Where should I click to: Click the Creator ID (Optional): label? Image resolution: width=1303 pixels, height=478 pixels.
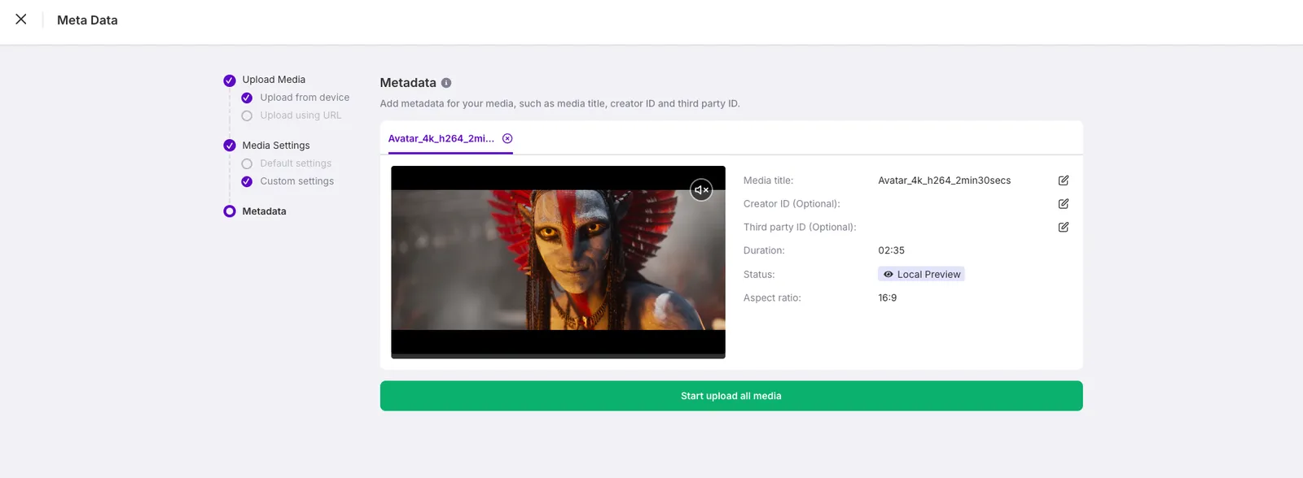tap(792, 204)
